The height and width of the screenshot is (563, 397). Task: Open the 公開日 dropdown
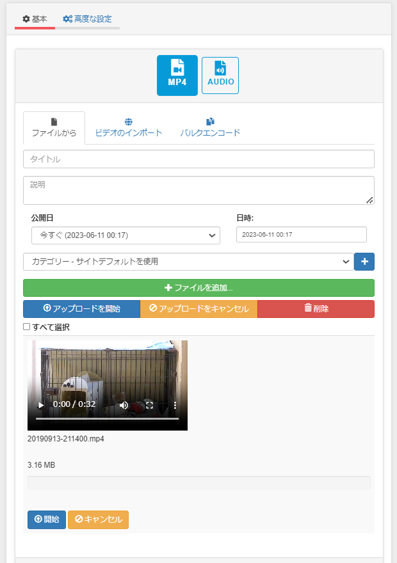coord(126,235)
